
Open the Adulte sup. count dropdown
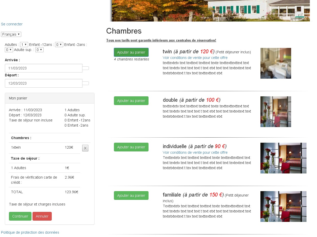pyautogui.click(x=39, y=50)
